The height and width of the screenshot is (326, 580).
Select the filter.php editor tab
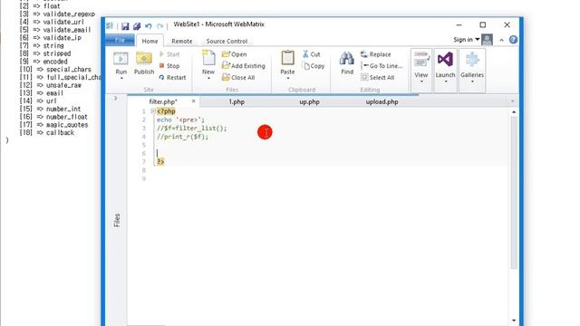[163, 101]
